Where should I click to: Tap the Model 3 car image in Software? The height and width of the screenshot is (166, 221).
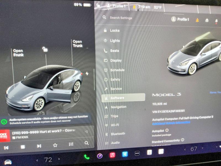[194, 56]
